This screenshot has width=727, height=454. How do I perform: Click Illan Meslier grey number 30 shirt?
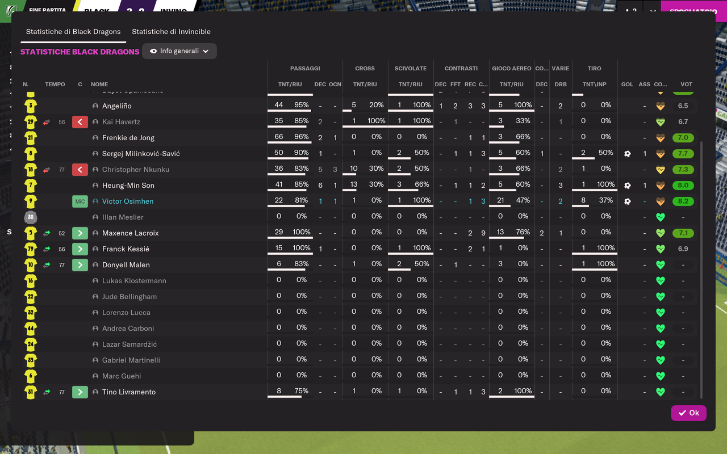tap(31, 217)
